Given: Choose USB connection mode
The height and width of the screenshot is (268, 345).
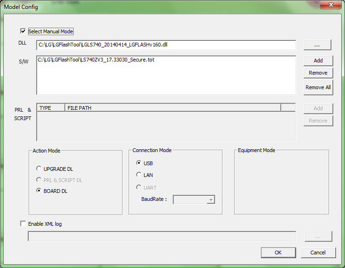Looking at the screenshot, I should (138, 163).
